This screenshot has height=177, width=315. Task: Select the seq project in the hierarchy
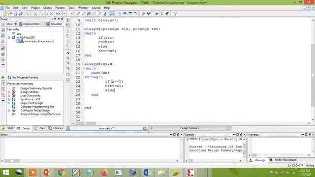pyautogui.click(x=19, y=34)
